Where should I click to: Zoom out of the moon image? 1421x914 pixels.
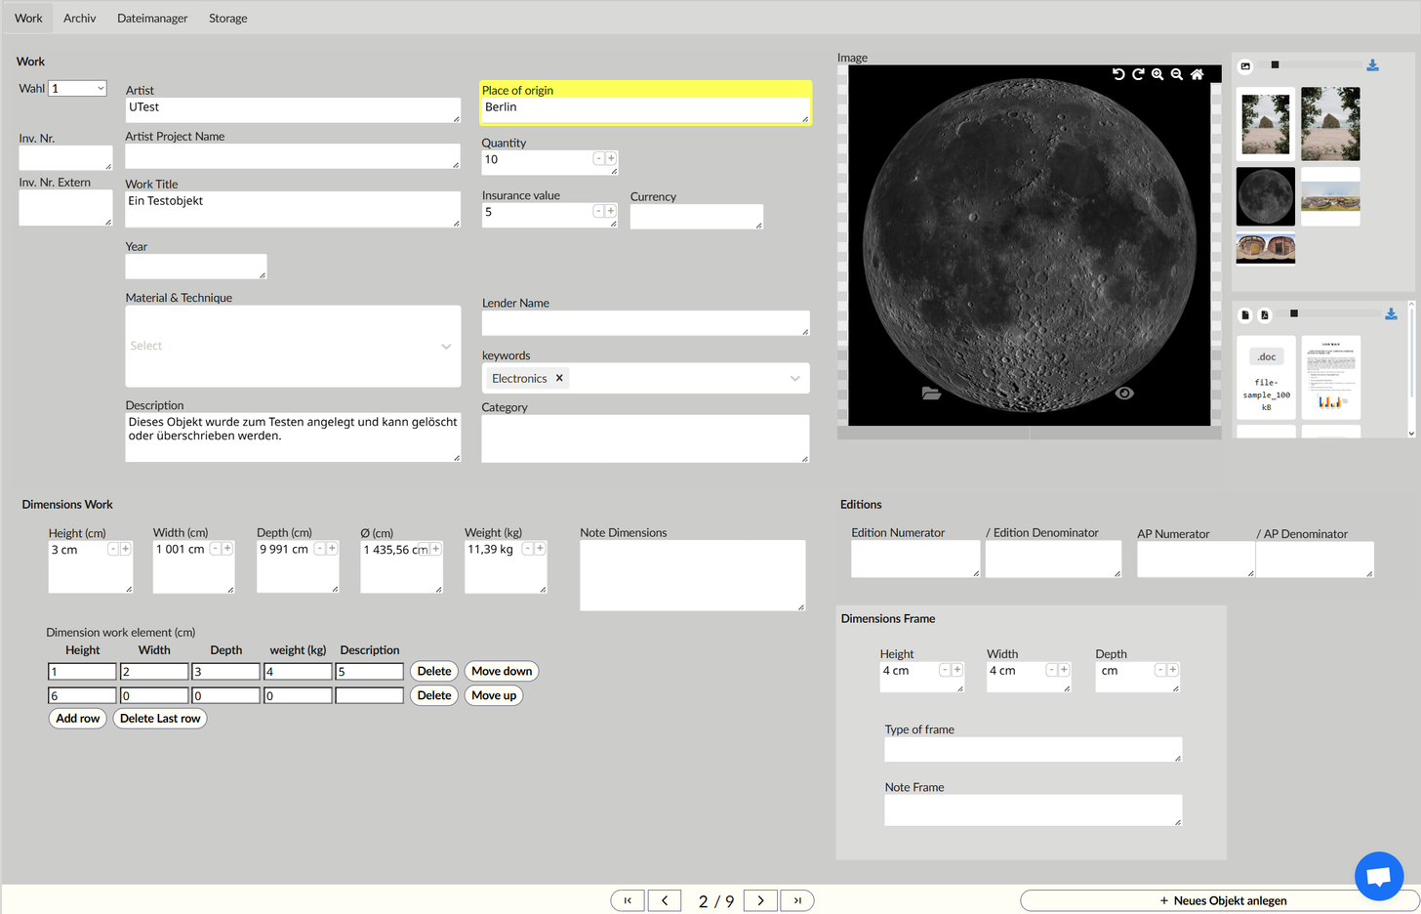[1177, 74]
